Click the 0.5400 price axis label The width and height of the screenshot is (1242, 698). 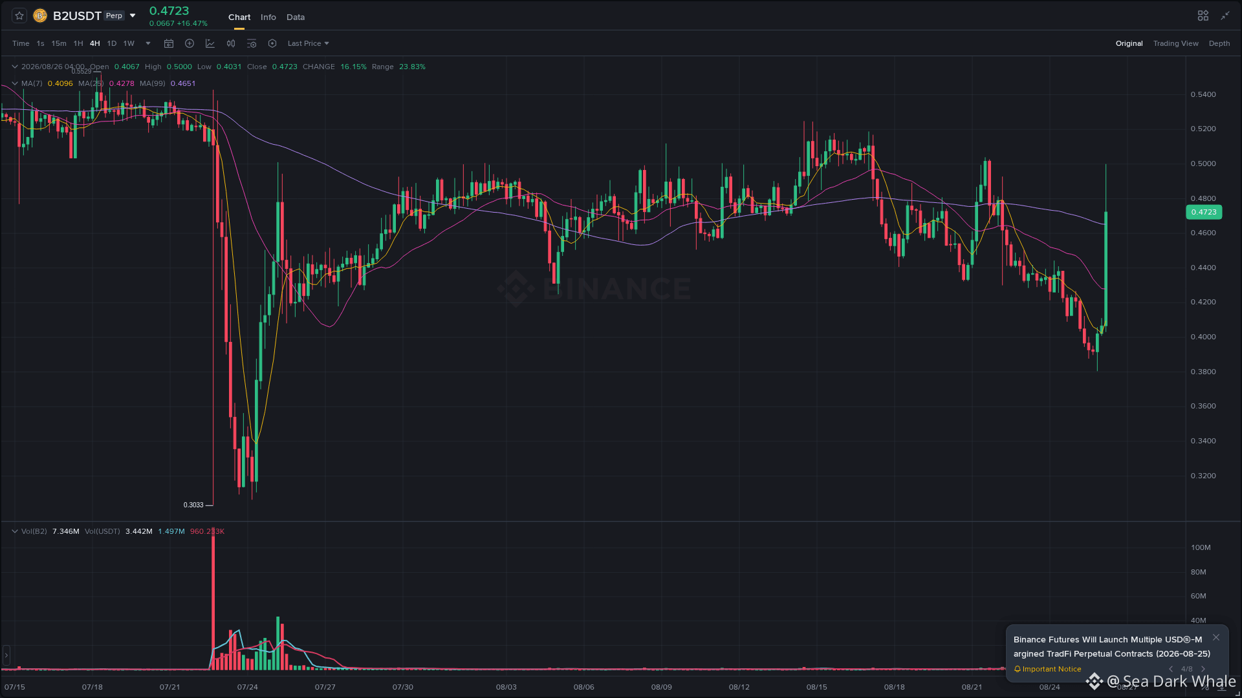coord(1203,94)
